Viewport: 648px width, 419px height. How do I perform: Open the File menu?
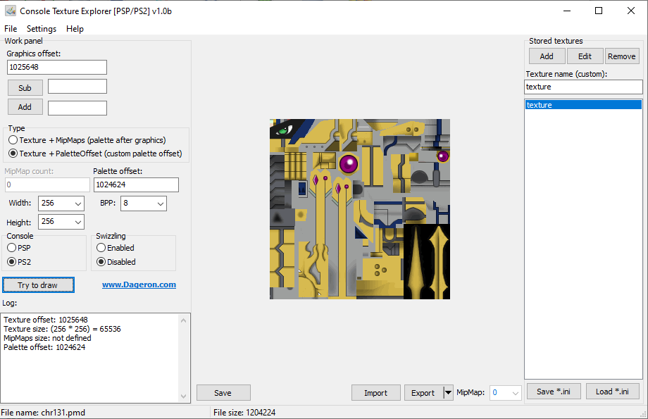click(x=11, y=29)
